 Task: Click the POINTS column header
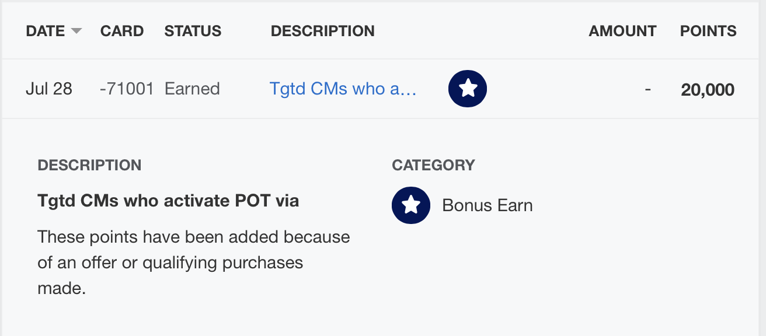point(708,31)
